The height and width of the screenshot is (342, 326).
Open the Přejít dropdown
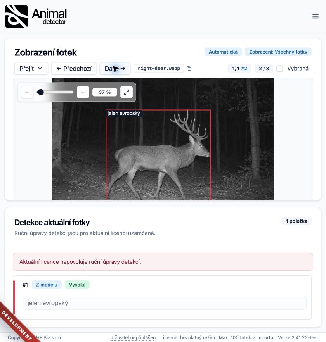point(31,69)
